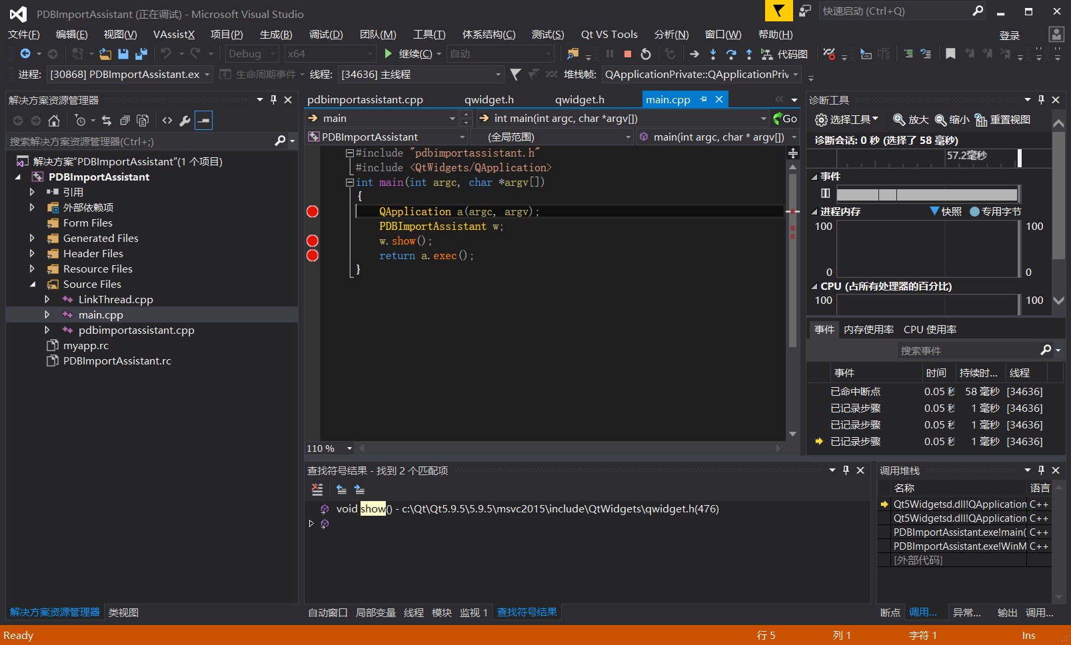1071x645 pixels.
Task: Click the Sync with Active Document icon
Action: click(107, 121)
